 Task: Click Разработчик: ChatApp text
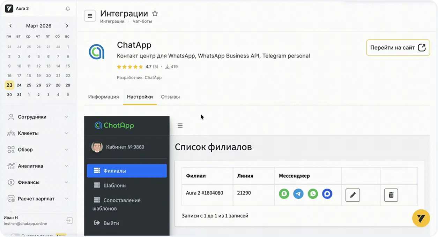click(x=139, y=78)
